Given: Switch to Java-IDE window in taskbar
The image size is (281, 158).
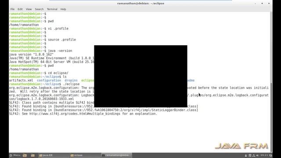Looking at the screenshot, I should pos(54,155).
